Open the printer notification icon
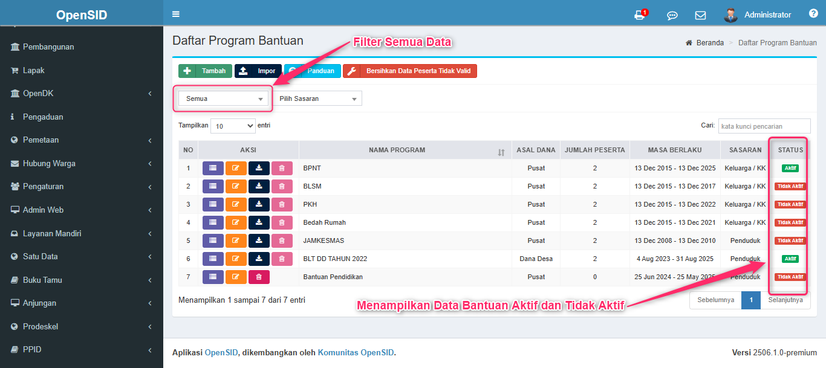The height and width of the screenshot is (368, 826). 640,15
